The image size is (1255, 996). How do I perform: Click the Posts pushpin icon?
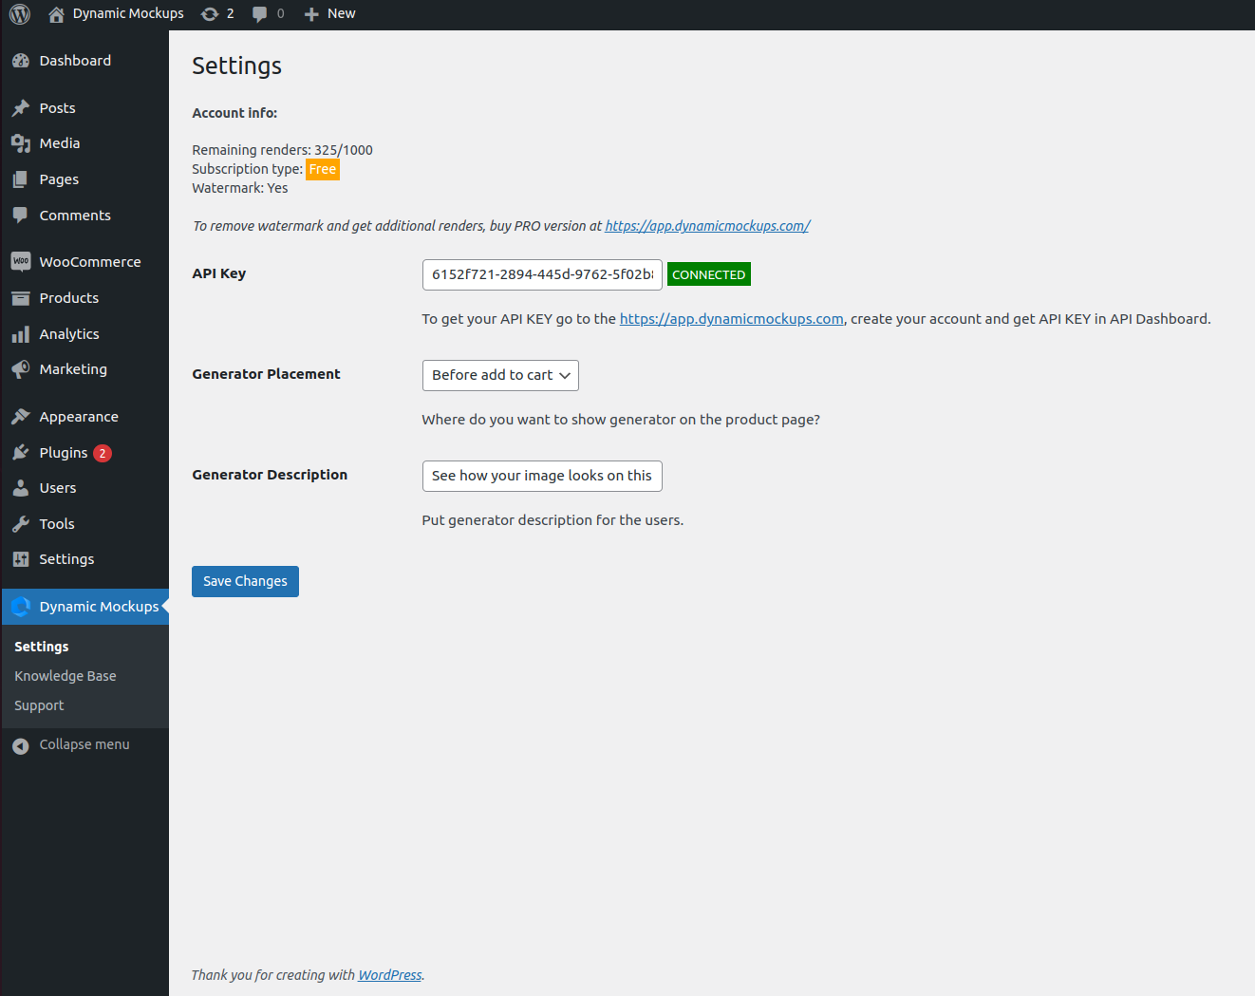click(21, 108)
